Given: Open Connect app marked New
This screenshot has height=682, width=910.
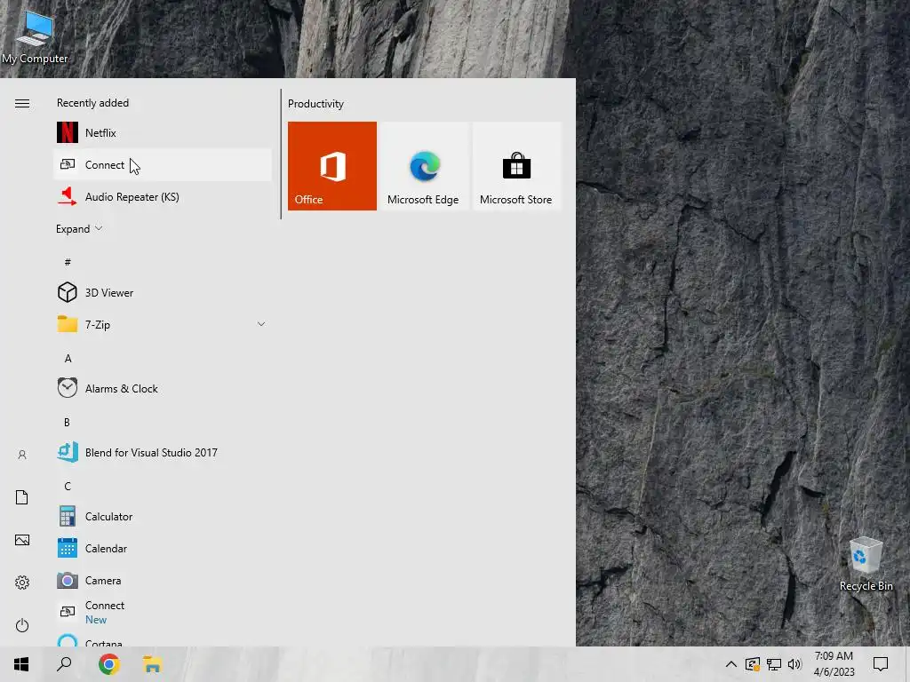Looking at the screenshot, I should click(x=163, y=612).
